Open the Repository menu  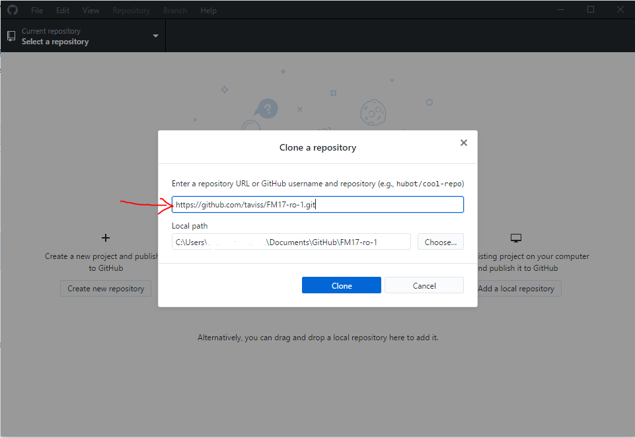pyautogui.click(x=131, y=11)
